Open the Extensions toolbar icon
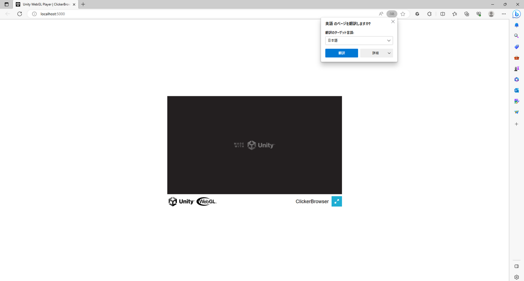The height and width of the screenshot is (281, 524). pos(429,14)
